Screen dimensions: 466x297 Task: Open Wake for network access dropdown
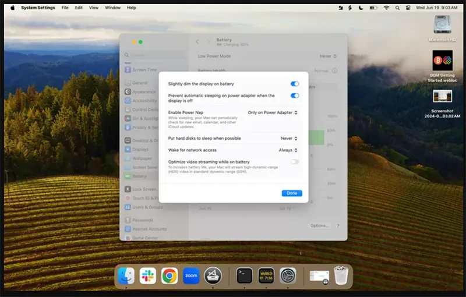tap(288, 150)
